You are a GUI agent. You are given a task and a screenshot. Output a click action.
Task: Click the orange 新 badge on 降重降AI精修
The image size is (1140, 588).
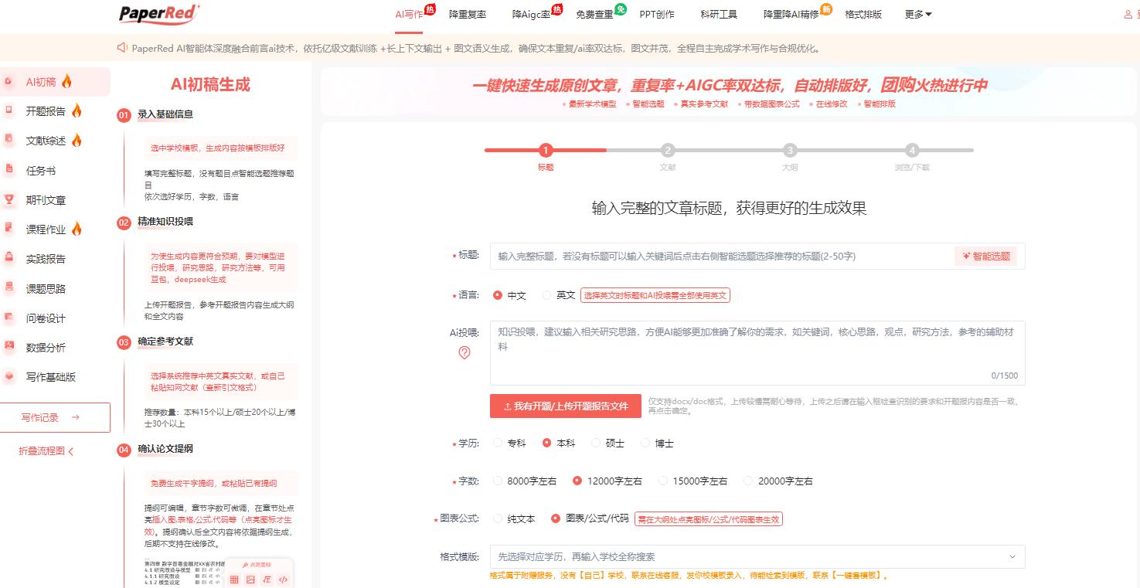coord(826,9)
